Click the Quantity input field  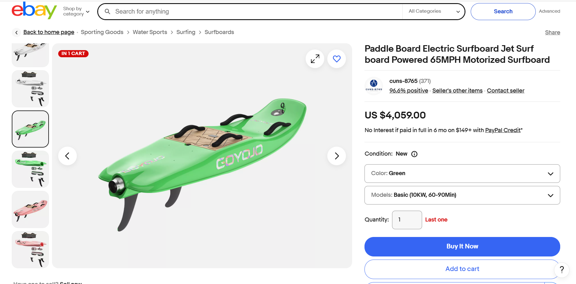407,220
